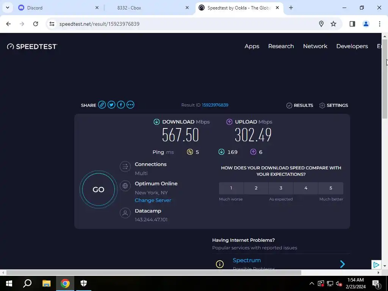This screenshot has height=291, width=388.
Task: Open Chrome three-dot menu
Action: pyautogui.click(x=380, y=24)
